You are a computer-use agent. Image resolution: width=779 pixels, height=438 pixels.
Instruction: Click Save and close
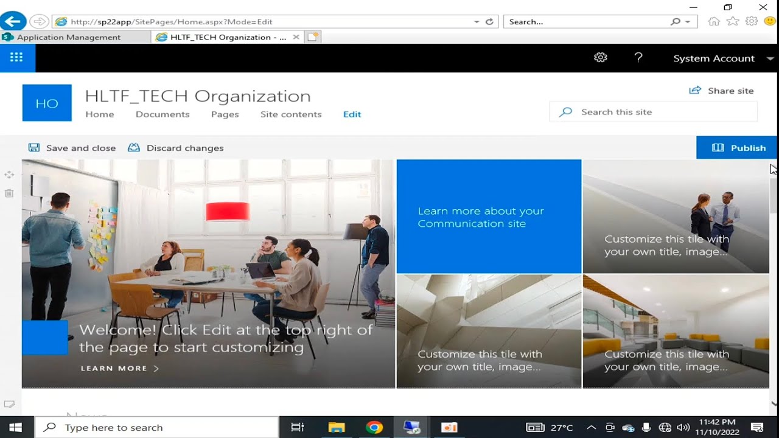tap(72, 148)
